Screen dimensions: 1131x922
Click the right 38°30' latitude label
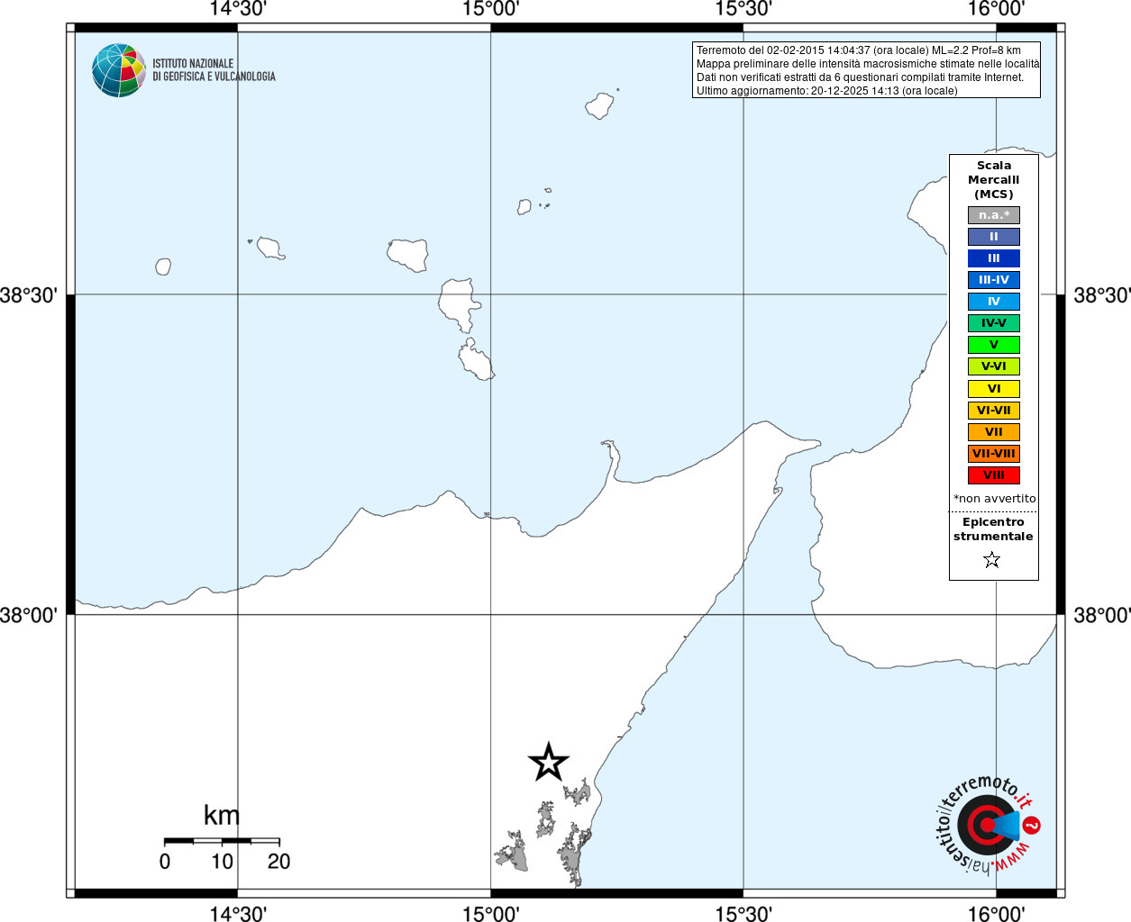1101,295
